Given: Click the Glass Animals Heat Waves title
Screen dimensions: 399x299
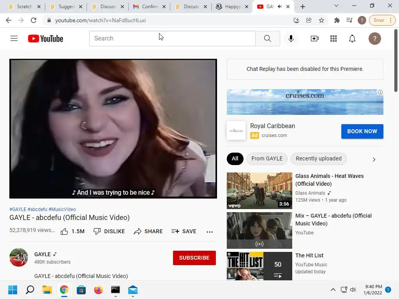Looking at the screenshot, I should [x=329, y=180].
